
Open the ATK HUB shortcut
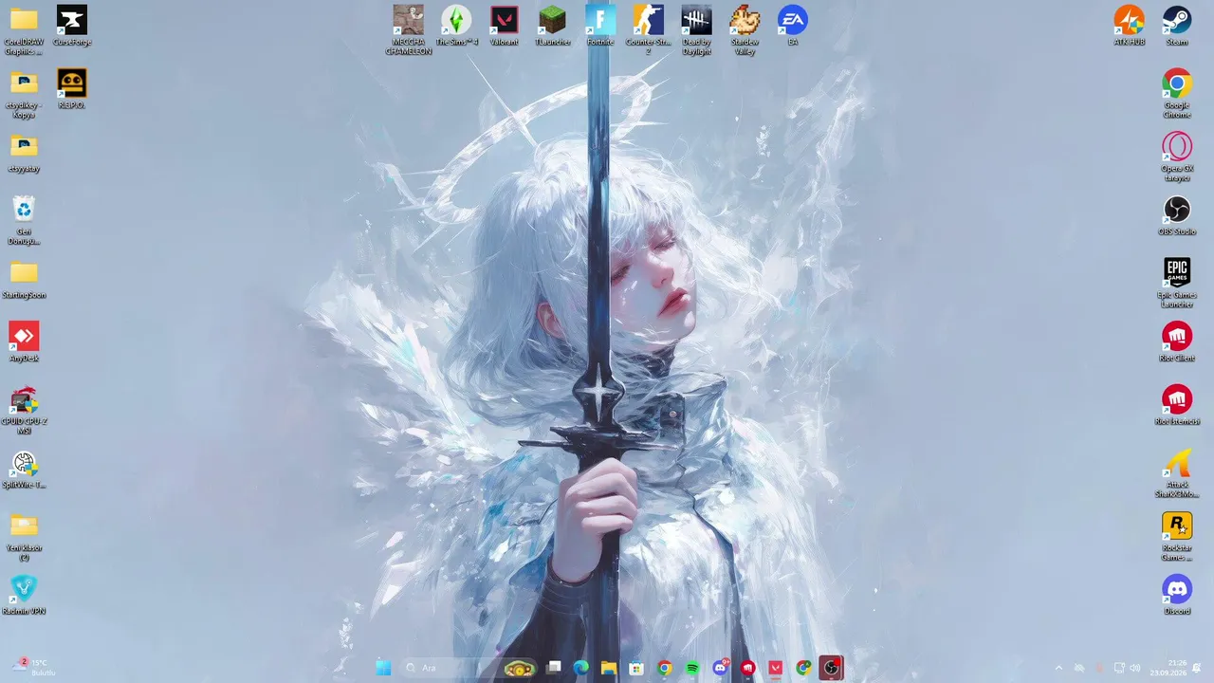coord(1129,26)
